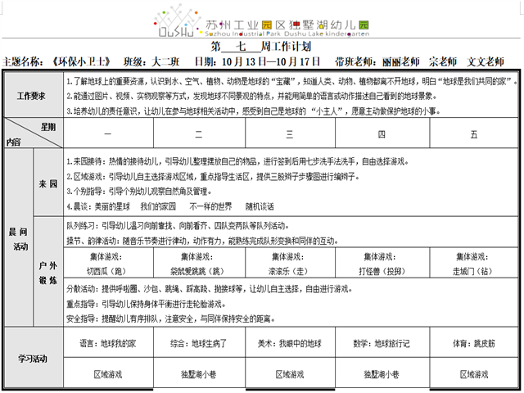Click the 学习活动 row header
The width and height of the screenshot is (524, 393).
(33, 358)
